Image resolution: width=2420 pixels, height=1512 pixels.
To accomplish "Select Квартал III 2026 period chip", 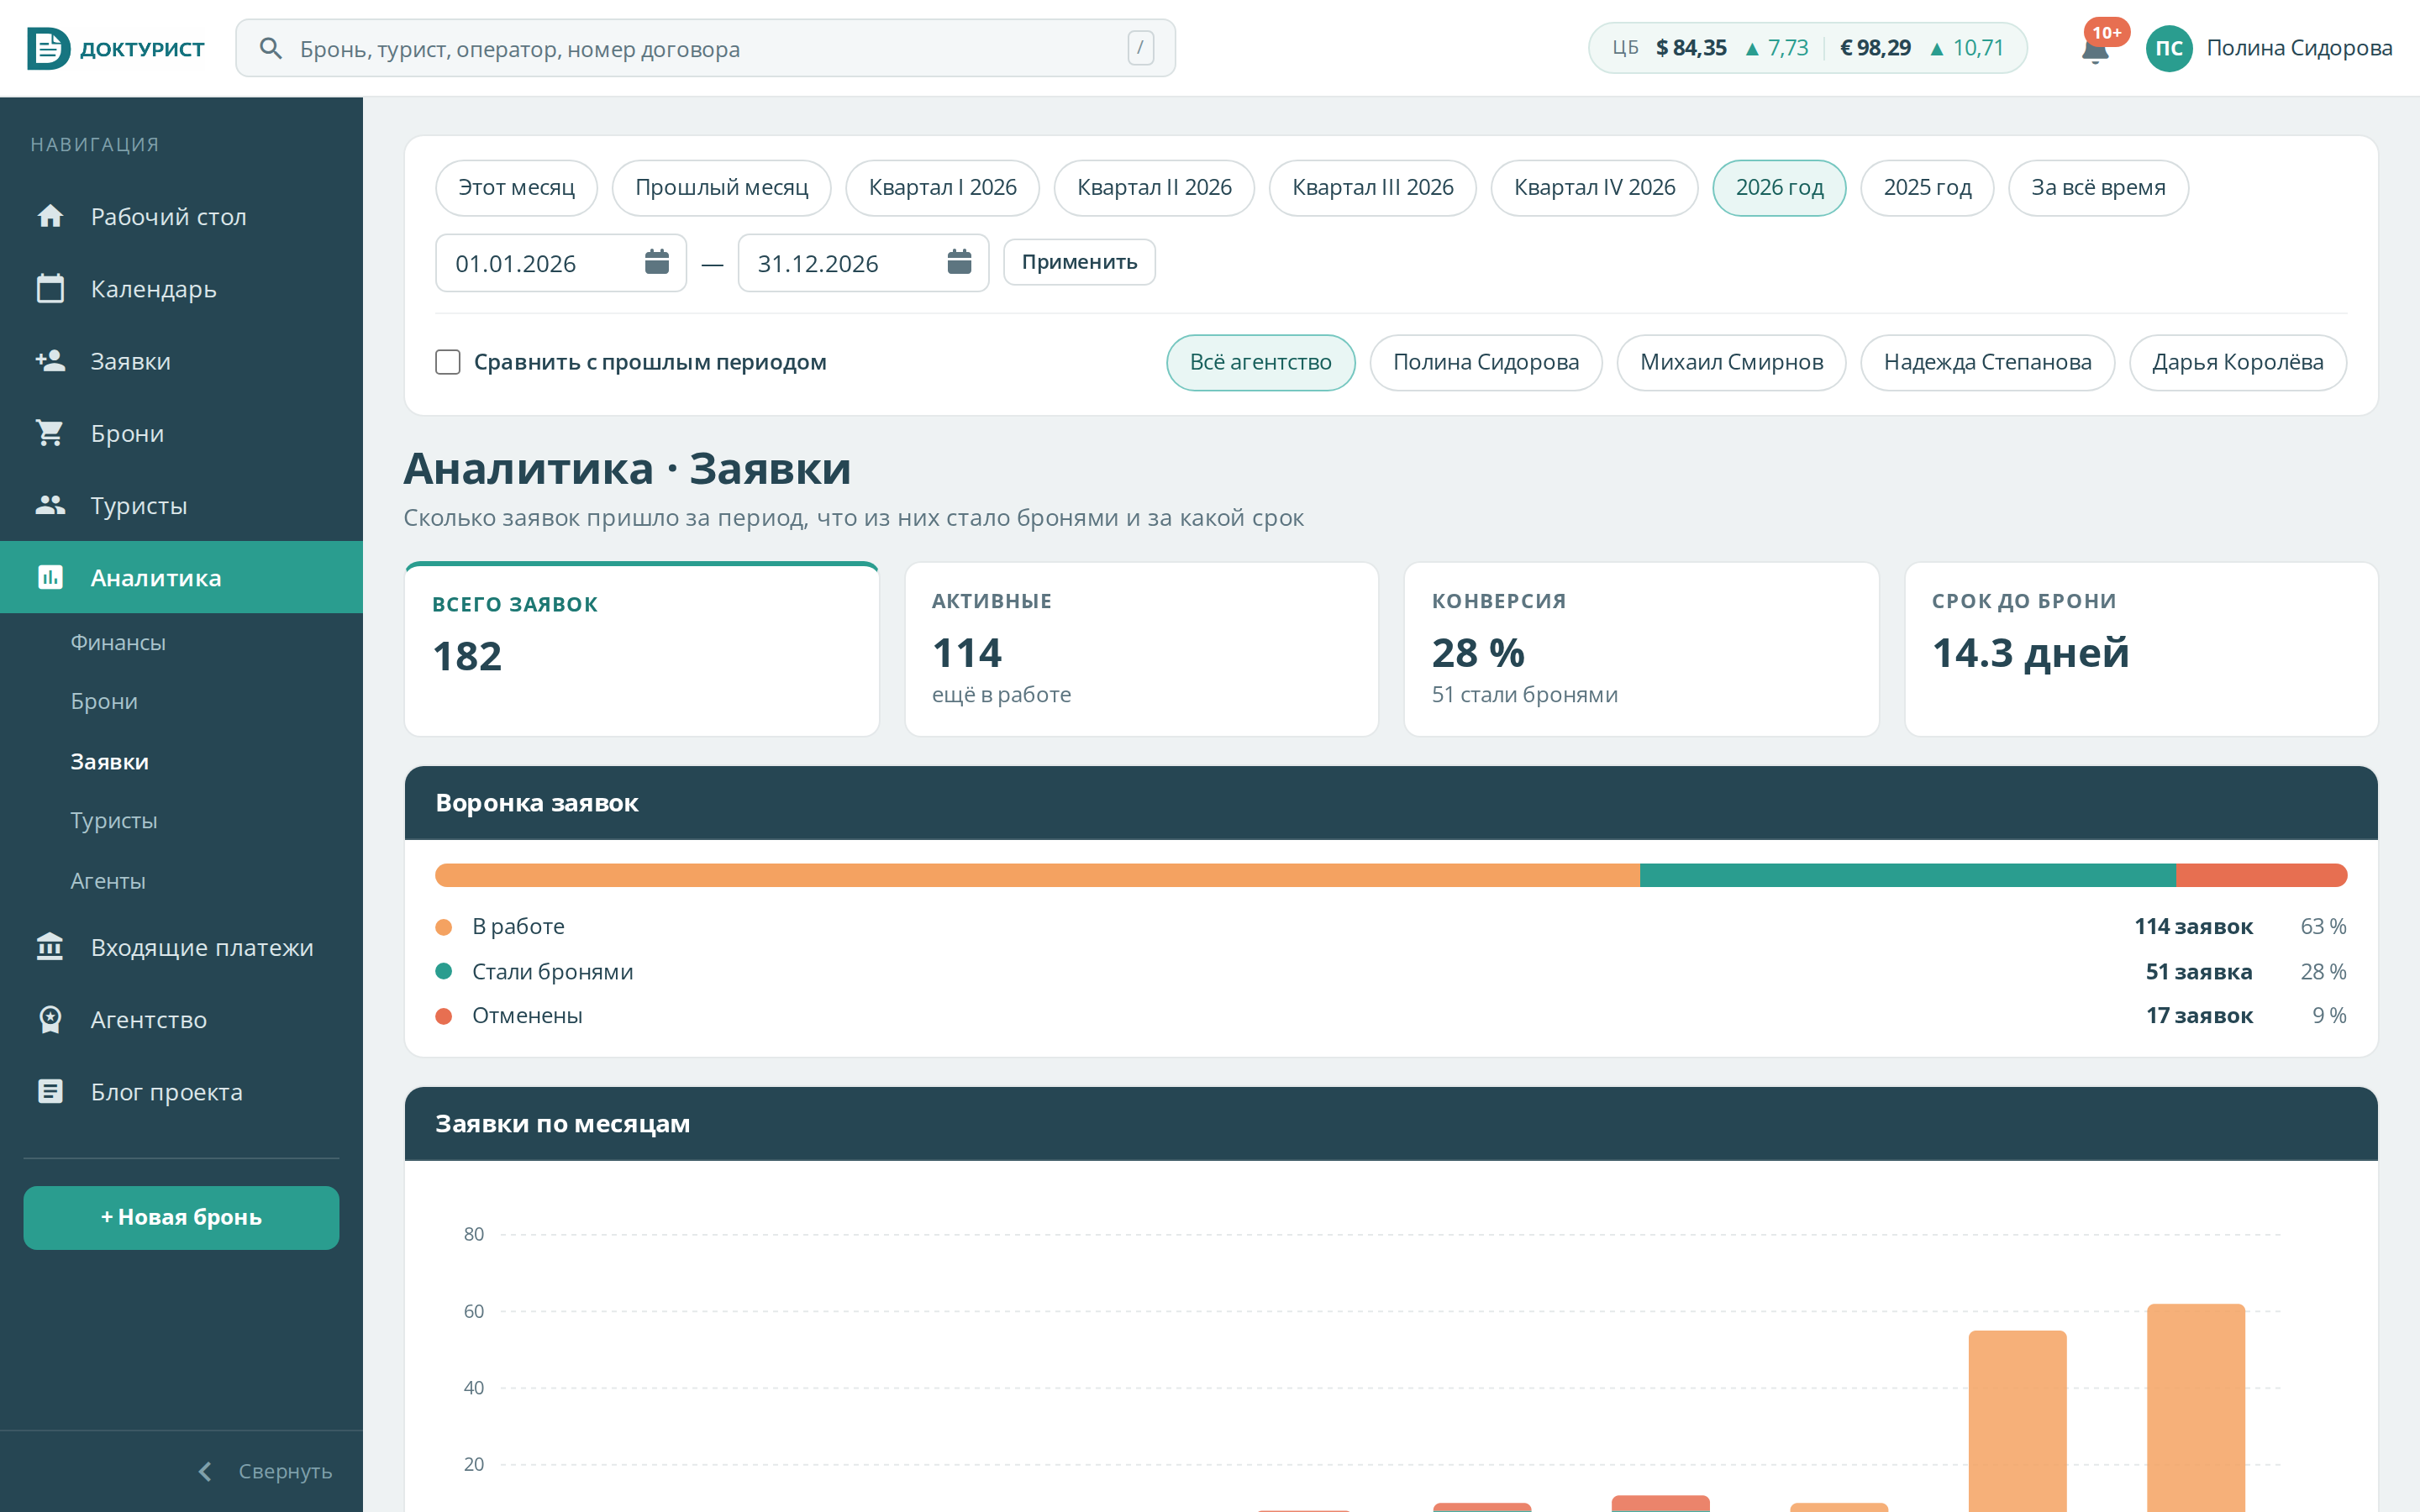I will click(1372, 188).
